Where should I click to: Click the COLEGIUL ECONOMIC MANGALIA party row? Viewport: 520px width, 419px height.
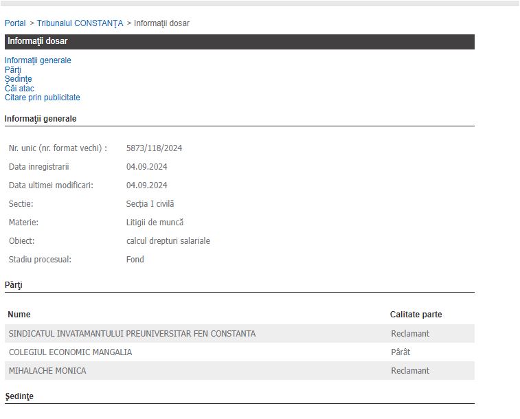click(x=70, y=352)
